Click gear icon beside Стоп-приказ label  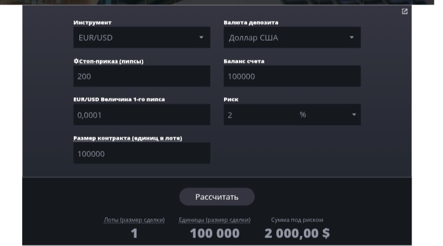click(76, 61)
